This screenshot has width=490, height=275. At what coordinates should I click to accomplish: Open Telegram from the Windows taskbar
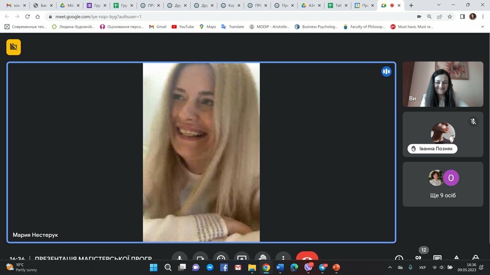(323, 267)
